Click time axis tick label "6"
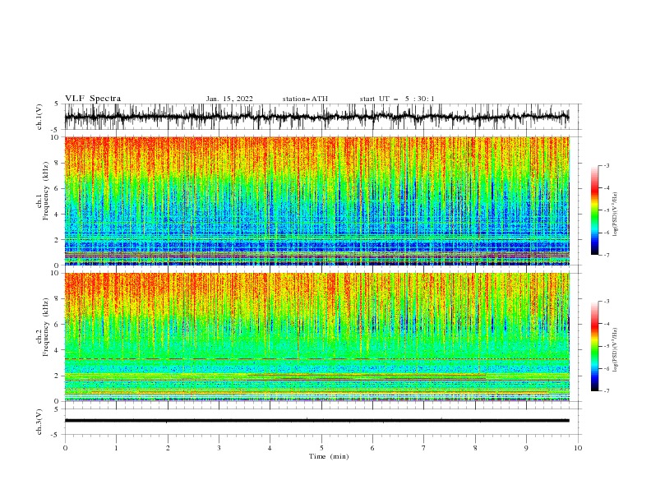Image resolution: width=651 pixels, height=503 pixels. coord(372,448)
